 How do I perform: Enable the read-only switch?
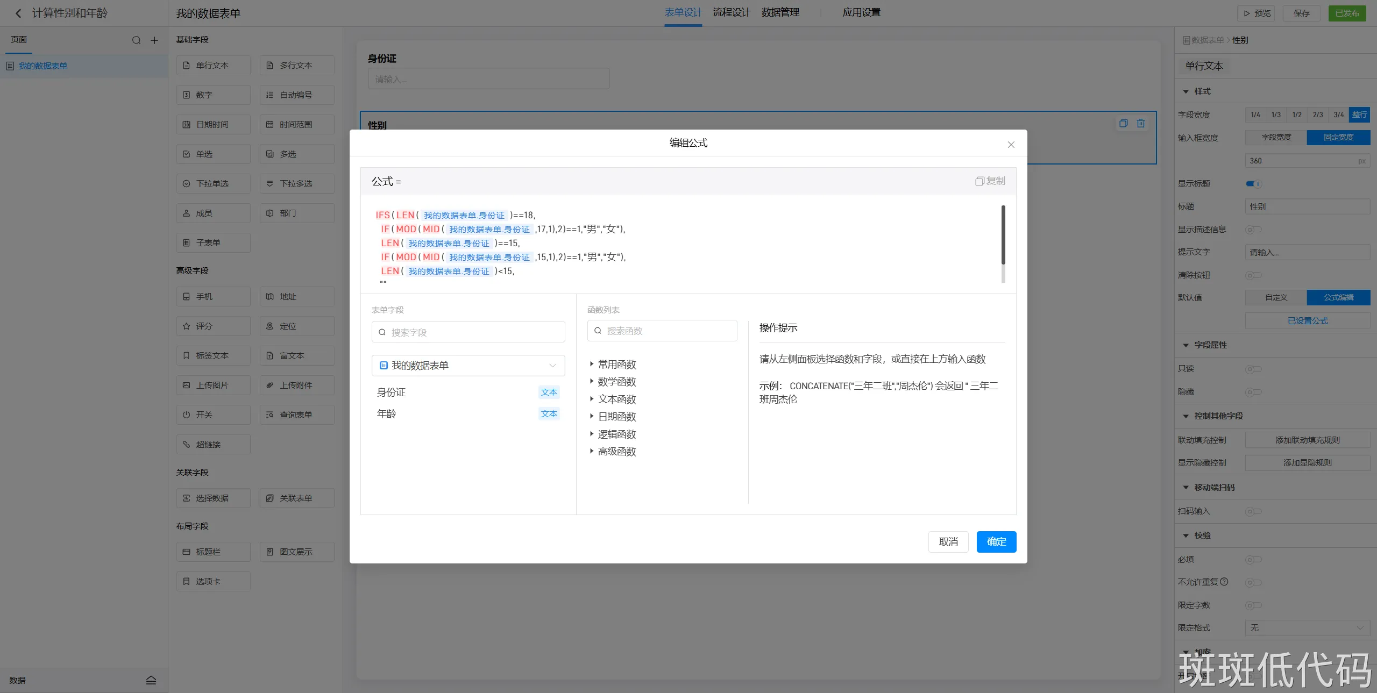click(1253, 369)
